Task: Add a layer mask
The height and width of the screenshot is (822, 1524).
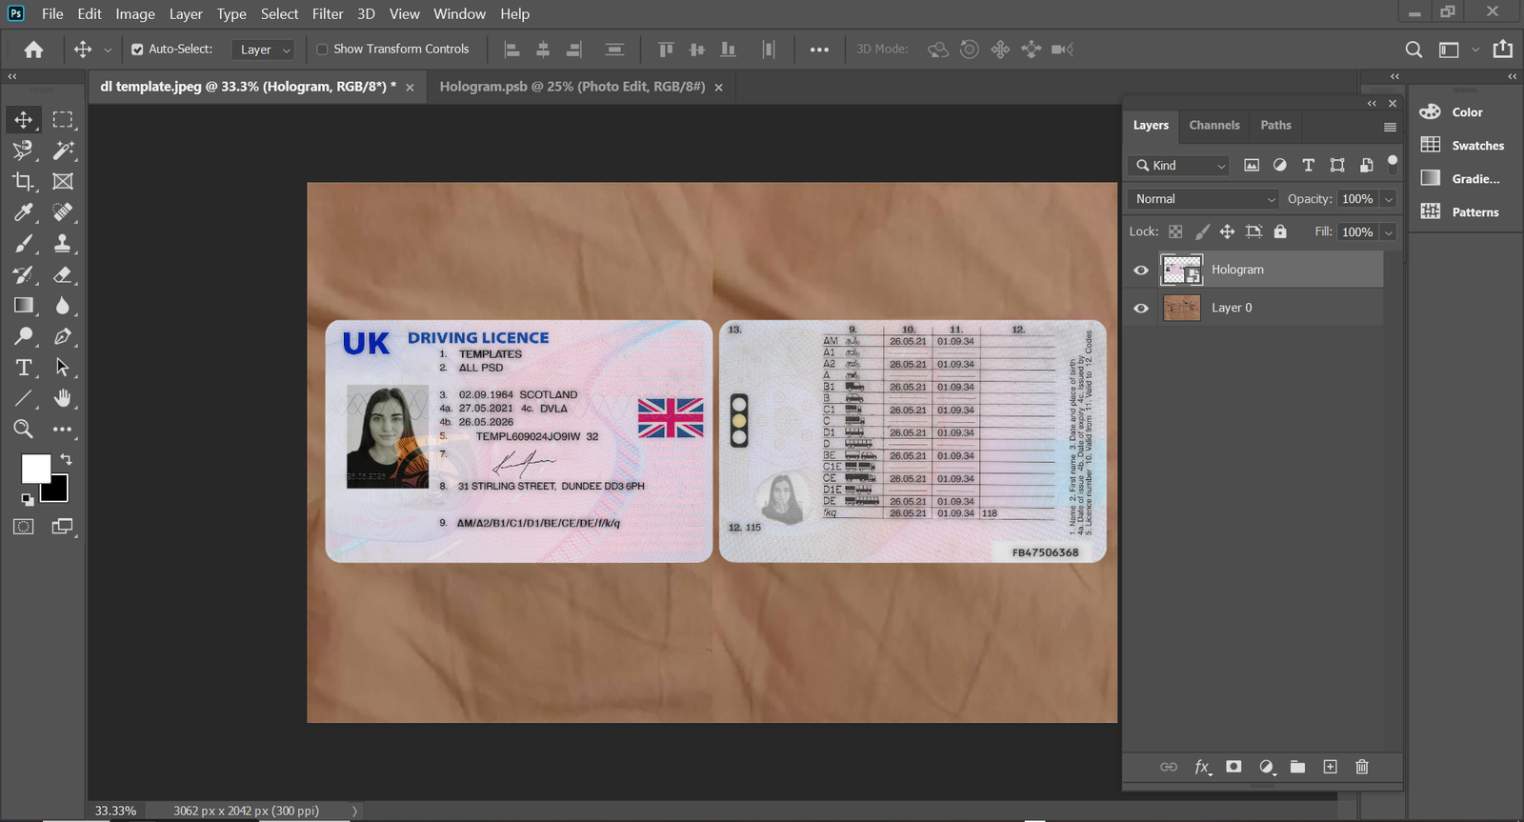Action: coord(1233,767)
